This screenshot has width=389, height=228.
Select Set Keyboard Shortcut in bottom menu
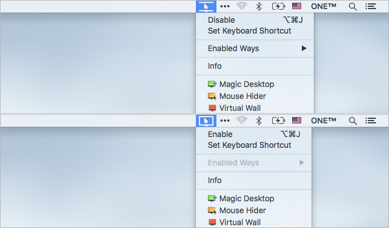tap(249, 146)
